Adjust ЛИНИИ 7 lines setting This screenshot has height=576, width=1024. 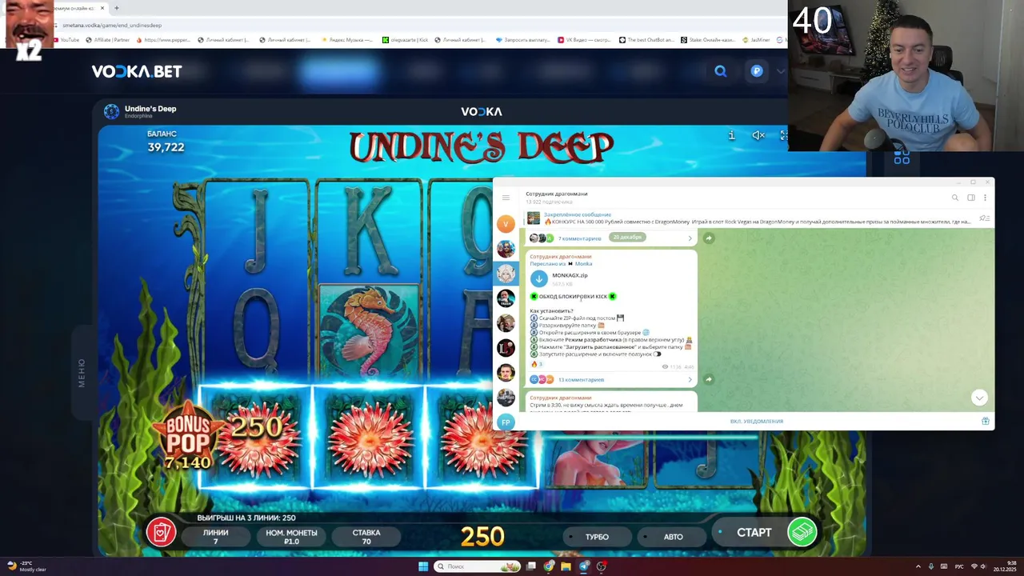[x=215, y=537]
